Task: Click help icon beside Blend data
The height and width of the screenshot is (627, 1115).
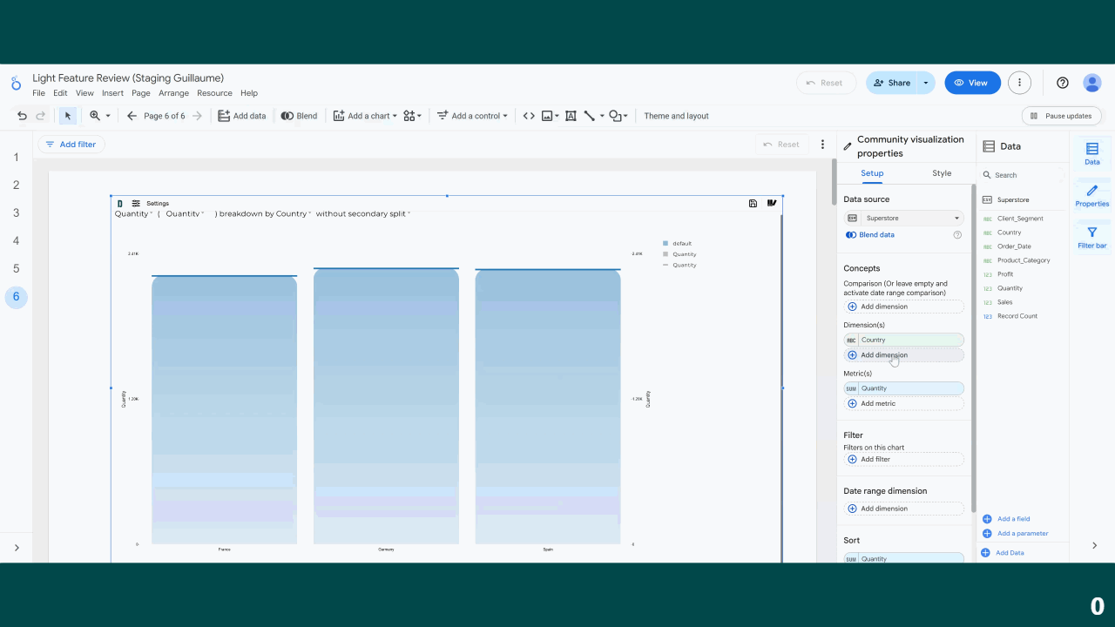Action: click(x=957, y=235)
